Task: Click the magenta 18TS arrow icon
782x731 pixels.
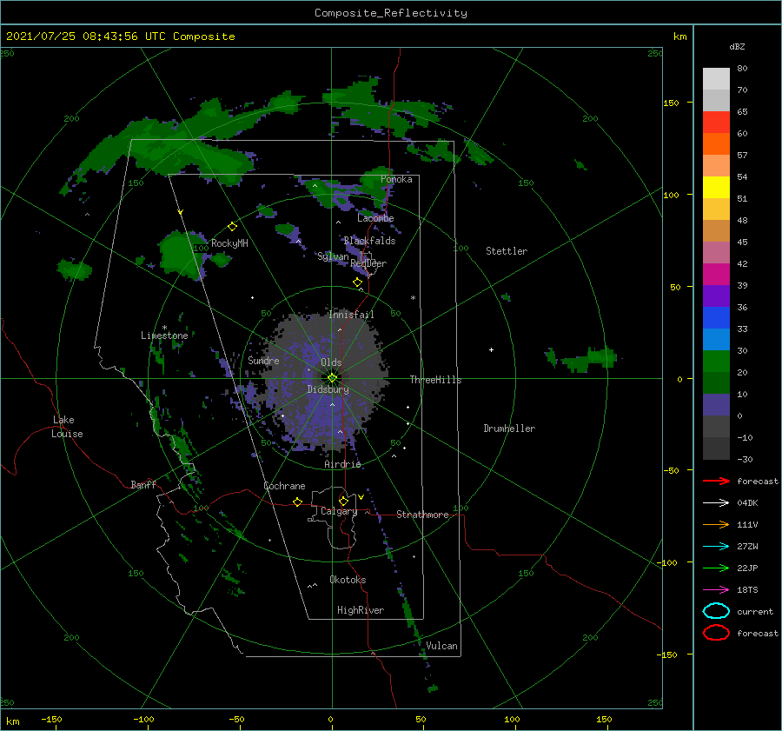Action: (716, 590)
